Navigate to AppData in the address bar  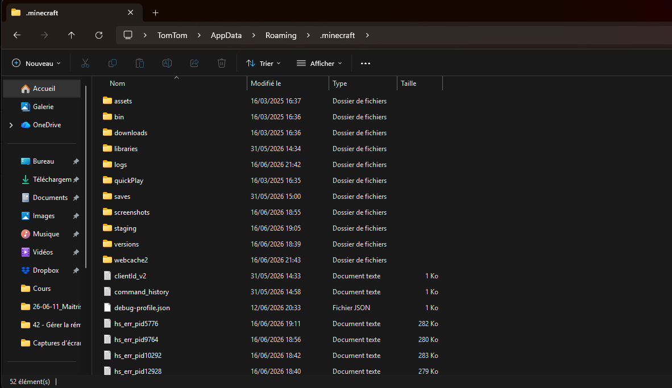(x=226, y=36)
